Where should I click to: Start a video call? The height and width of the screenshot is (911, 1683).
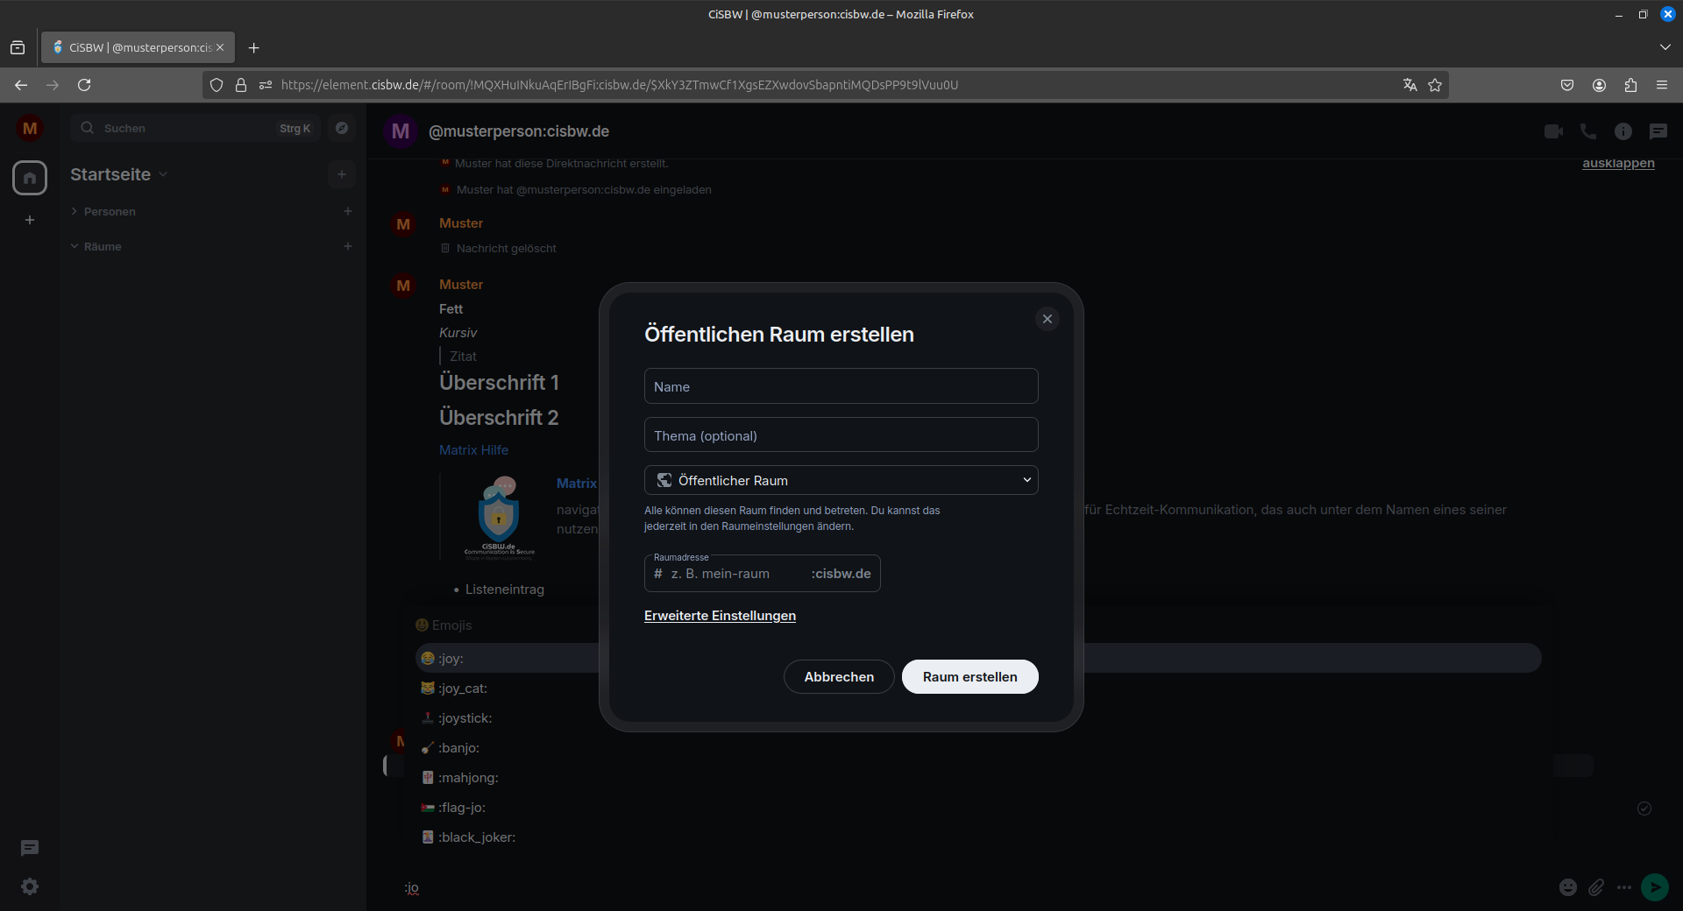click(x=1553, y=131)
